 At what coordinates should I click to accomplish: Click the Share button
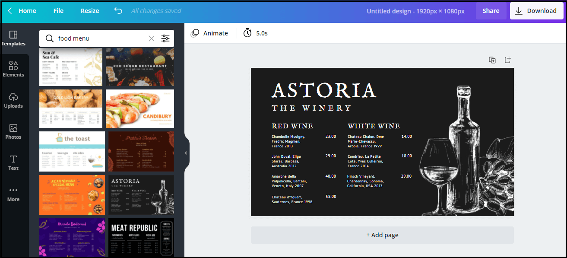pyautogui.click(x=491, y=11)
